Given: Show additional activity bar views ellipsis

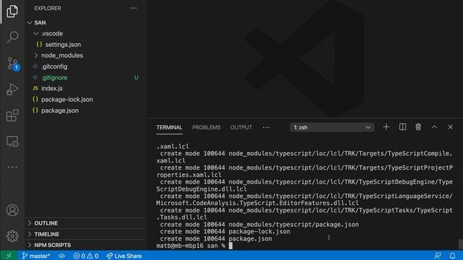Looking at the screenshot, I should pos(12,167).
